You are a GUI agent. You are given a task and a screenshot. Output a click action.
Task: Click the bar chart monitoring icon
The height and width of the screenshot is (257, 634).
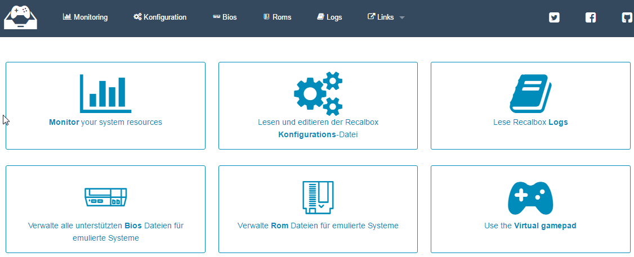pos(105,93)
